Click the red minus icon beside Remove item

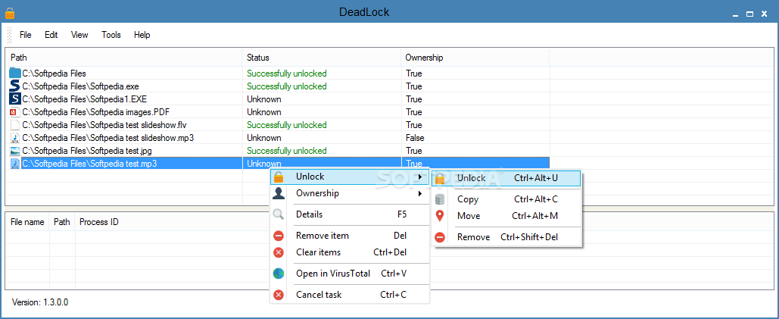pos(279,236)
